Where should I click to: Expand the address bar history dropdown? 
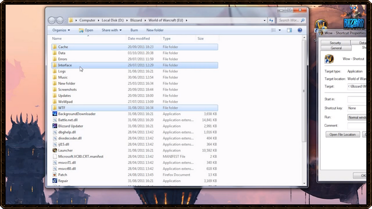tap(265, 20)
